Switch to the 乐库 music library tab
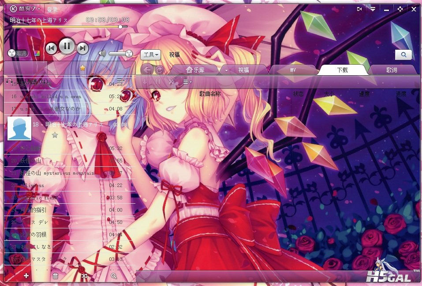 pos(195,70)
